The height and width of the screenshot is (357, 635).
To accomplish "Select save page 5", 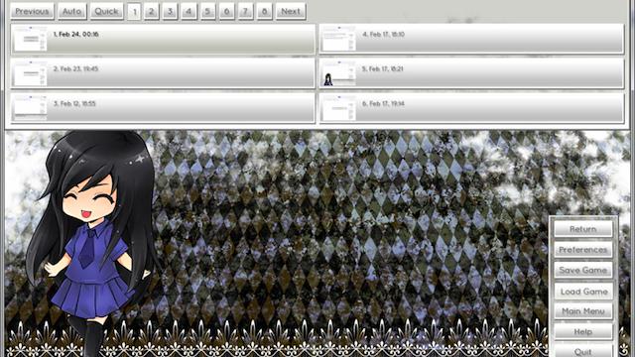I will (207, 11).
